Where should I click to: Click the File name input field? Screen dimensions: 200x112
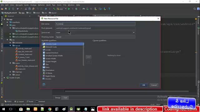pos(95,24)
